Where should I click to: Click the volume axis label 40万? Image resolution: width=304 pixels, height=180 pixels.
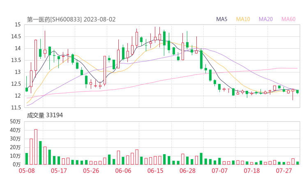(x=15, y=130)
